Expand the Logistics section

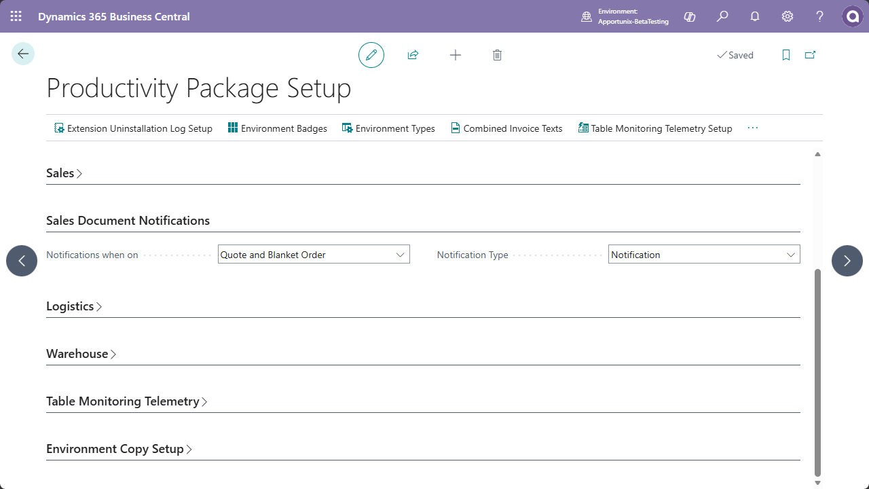[74, 306]
